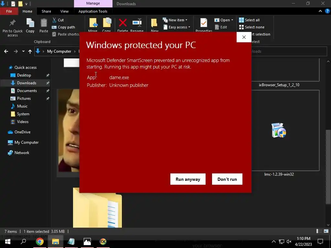Open the File menu tab
The width and height of the screenshot is (331, 248).
(x=9, y=11)
